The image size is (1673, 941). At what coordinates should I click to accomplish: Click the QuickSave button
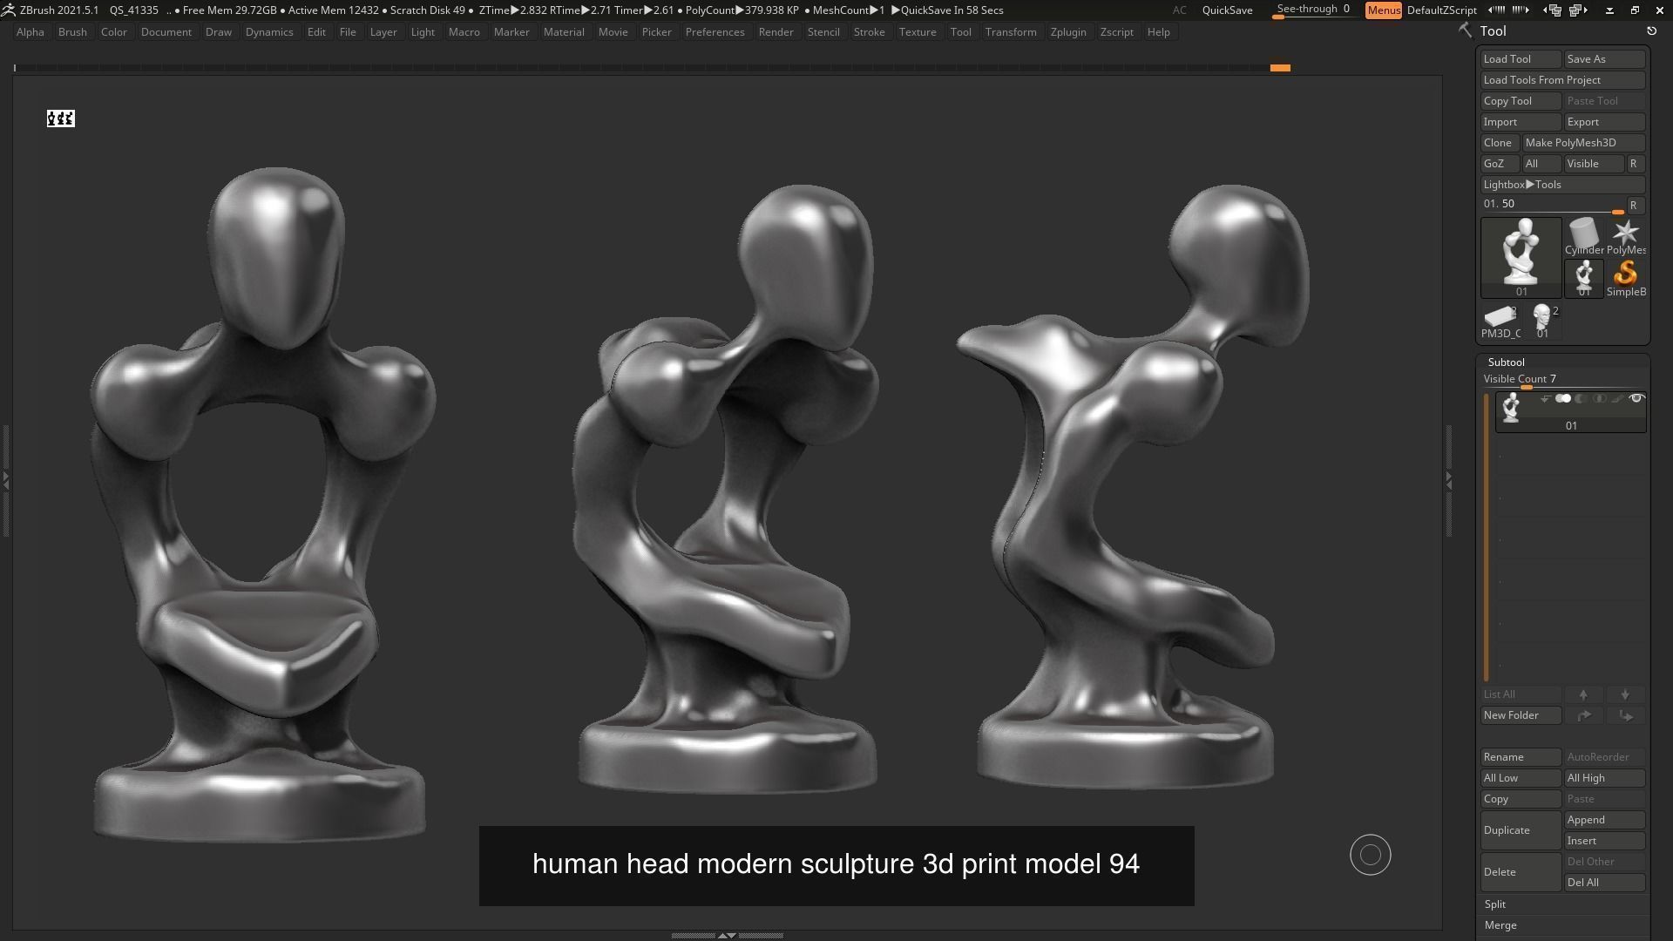click(1227, 10)
